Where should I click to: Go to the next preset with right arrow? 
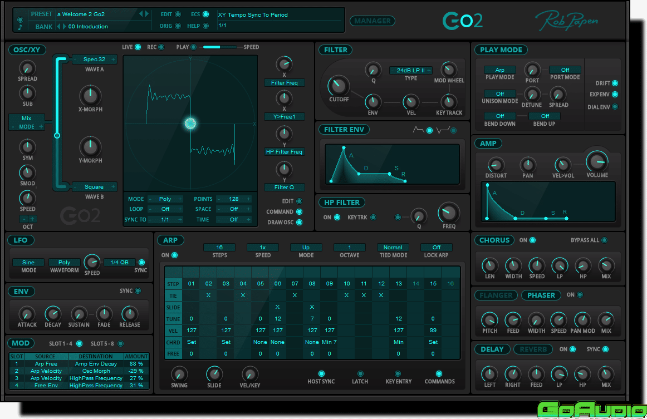point(146,13)
